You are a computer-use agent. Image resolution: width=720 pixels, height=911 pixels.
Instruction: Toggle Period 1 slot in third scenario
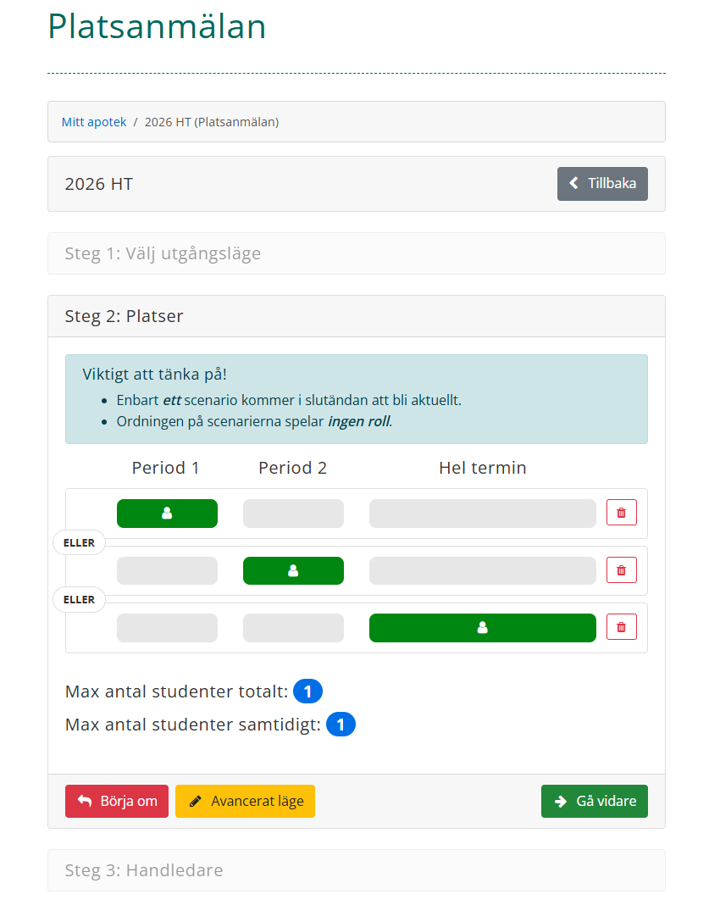click(167, 628)
